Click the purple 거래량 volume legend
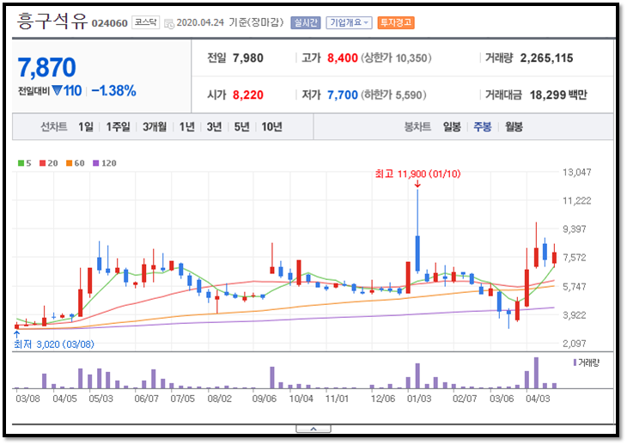627x445 pixels. click(587, 363)
